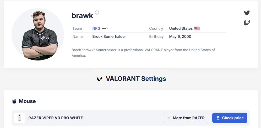Click the RAZER VIPER V3 PRO WHITE name

point(56,118)
